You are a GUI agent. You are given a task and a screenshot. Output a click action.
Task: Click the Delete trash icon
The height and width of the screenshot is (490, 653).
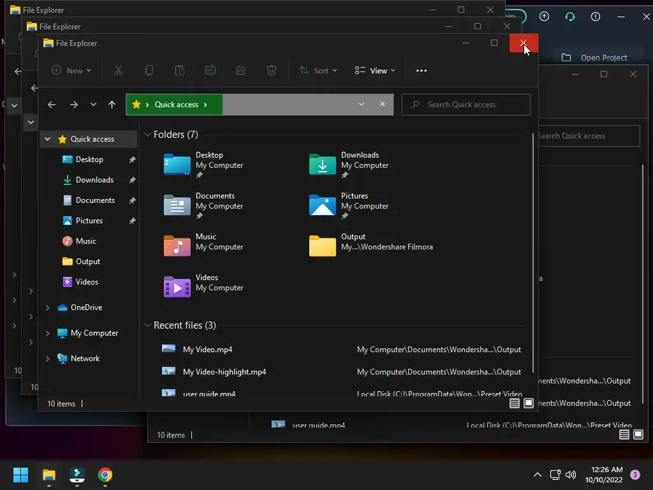pyautogui.click(x=272, y=70)
